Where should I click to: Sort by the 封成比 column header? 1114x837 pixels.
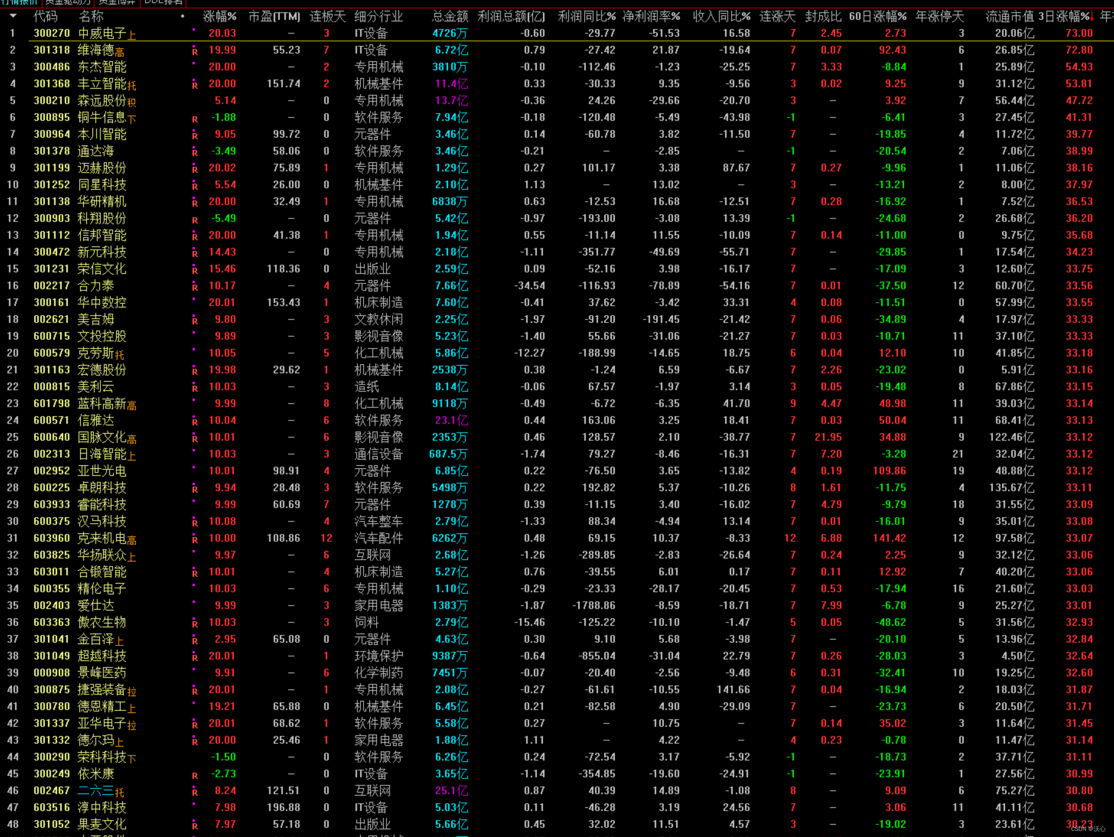tap(823, 16)
